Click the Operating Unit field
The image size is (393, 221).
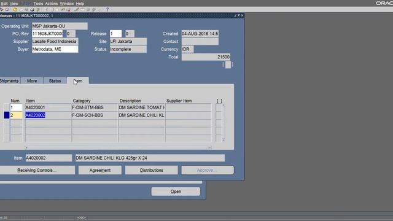click(x=60, y=26)
